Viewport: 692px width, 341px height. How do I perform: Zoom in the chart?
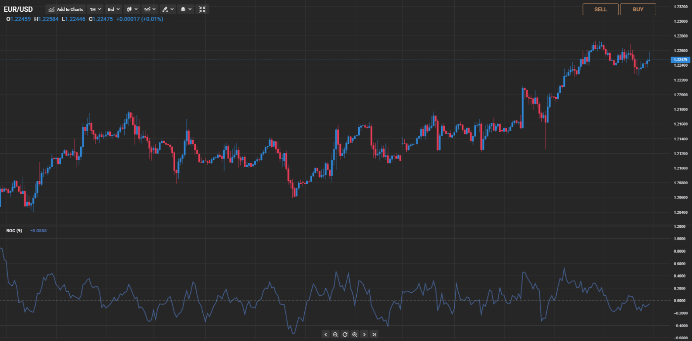pyautogui.click(x=355, y=334)
